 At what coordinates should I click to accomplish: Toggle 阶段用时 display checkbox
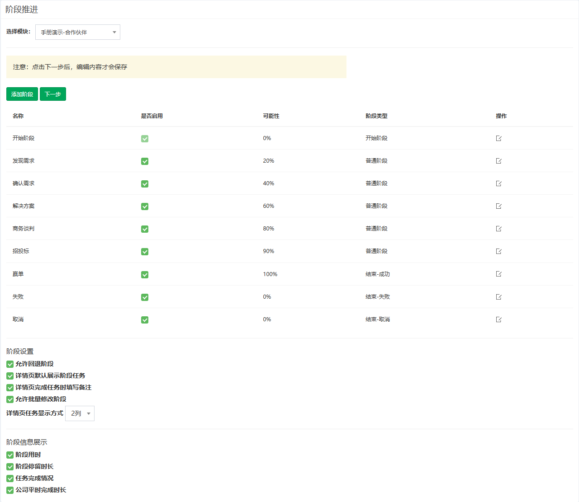tap(10, 455)
